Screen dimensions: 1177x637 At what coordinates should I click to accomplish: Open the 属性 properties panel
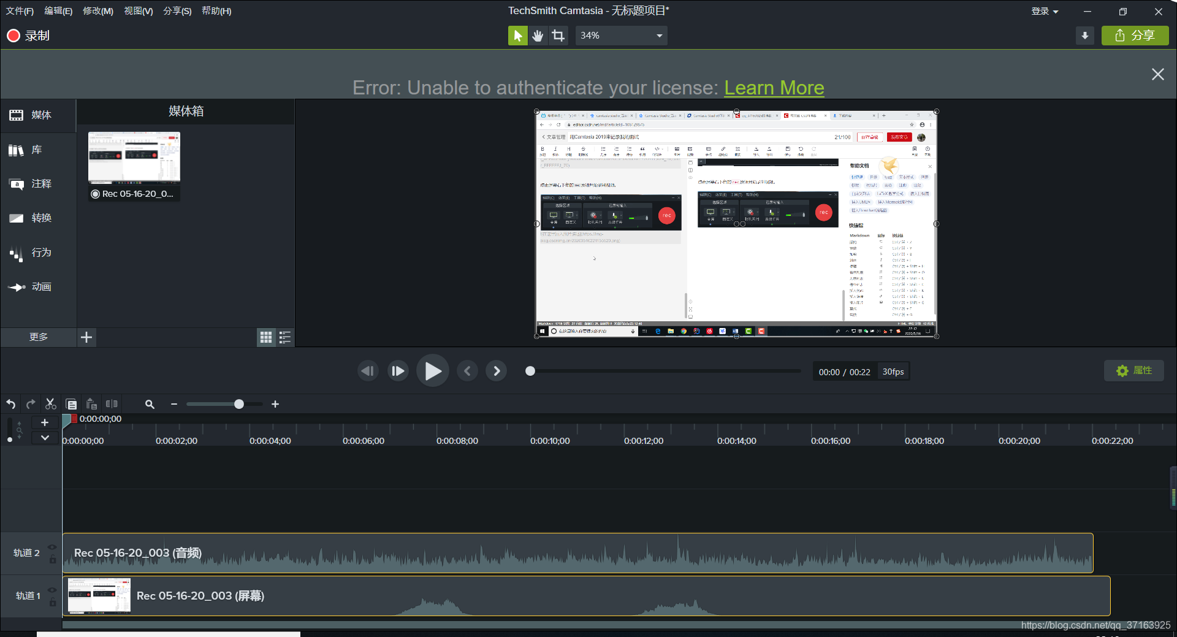pos(1134,371)
